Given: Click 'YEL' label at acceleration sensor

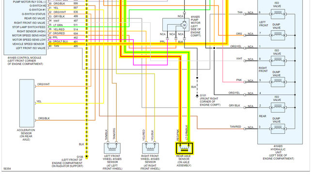Looking at the screenshot, I should [x=39, y=101].
